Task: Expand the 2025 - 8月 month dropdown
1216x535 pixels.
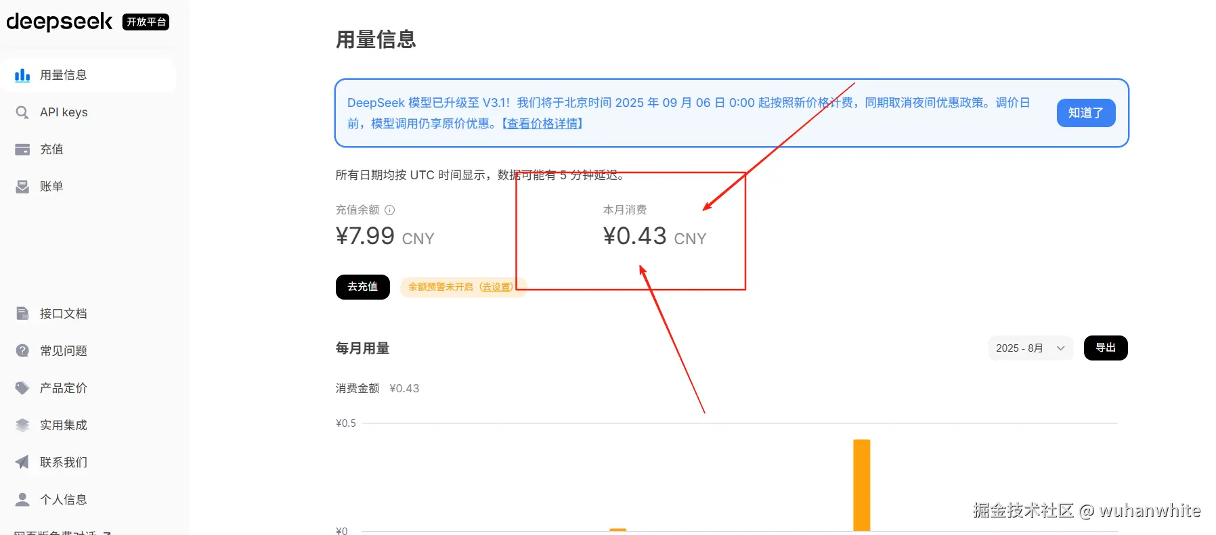Action: tap(1030, 348)
